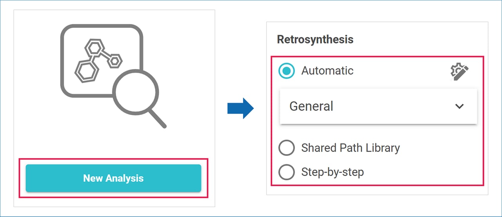502x217 pixels.
Task: Click the Automatic label text
Action: [327, 71]
